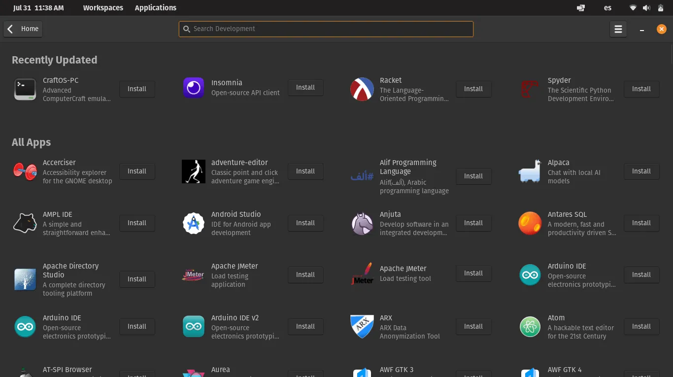Open the Arduino IDE v2 icon

pyautogui.click(x=194, y=327)
